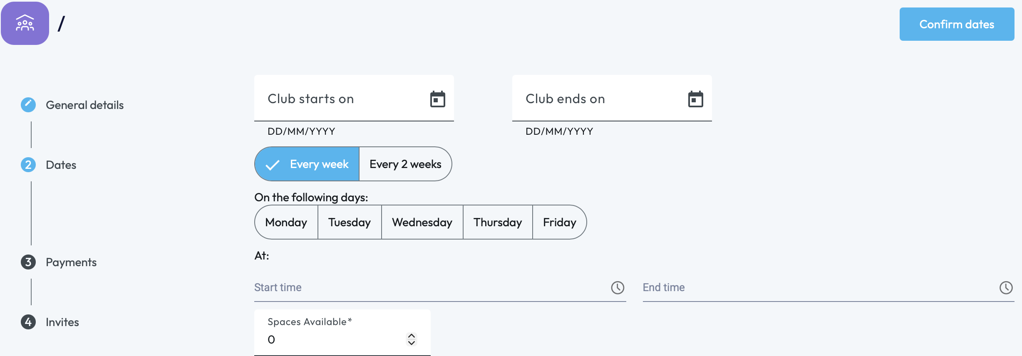Click the General details pencil step icon
Viewport: 1022px width, 356px height.
pyautogui.click(x=28, y=105)
